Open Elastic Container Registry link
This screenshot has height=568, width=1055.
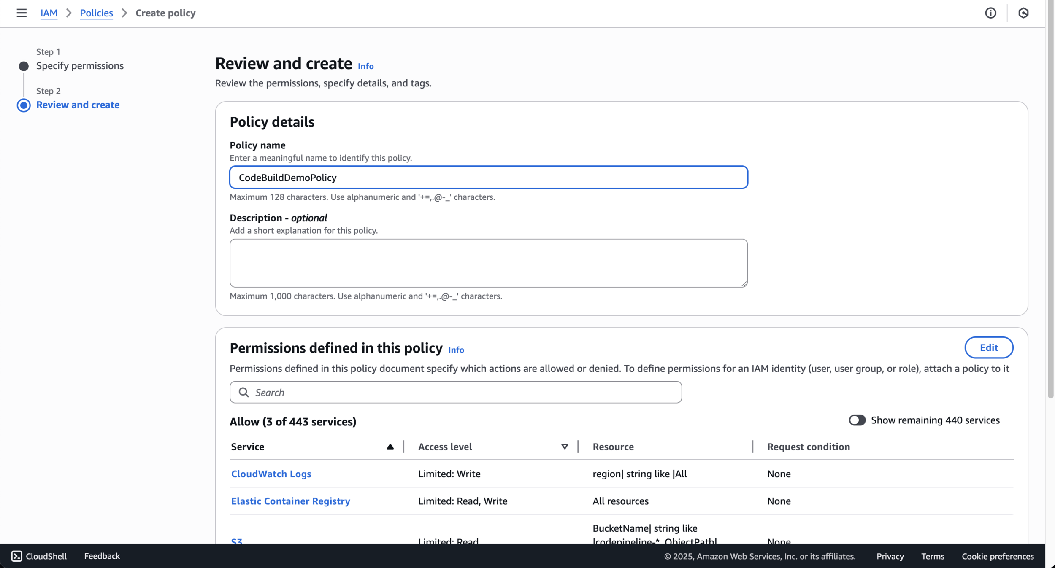click(290, 501)
